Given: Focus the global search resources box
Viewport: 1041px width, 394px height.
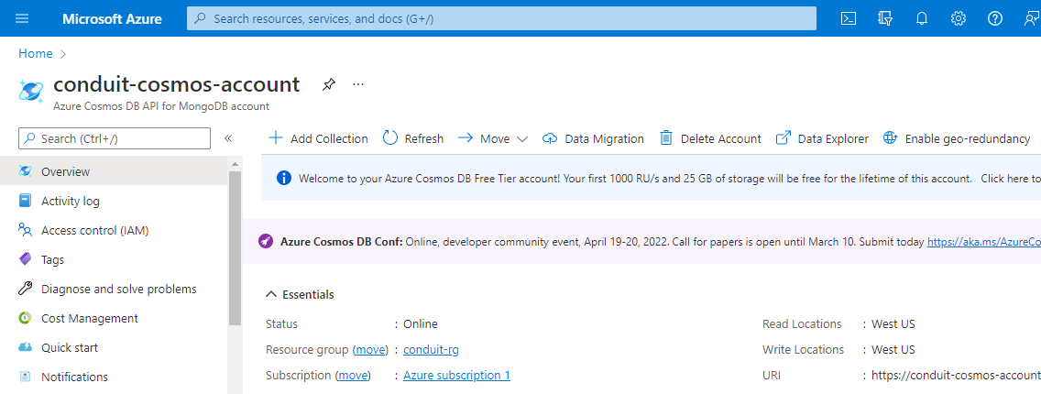Looking at the screenshot, I should 501,18.
